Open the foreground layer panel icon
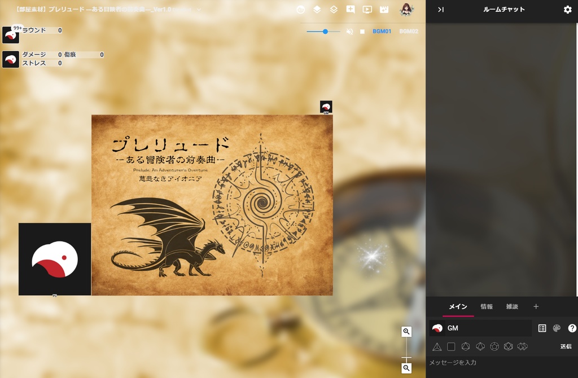 (x=334, y=9)
